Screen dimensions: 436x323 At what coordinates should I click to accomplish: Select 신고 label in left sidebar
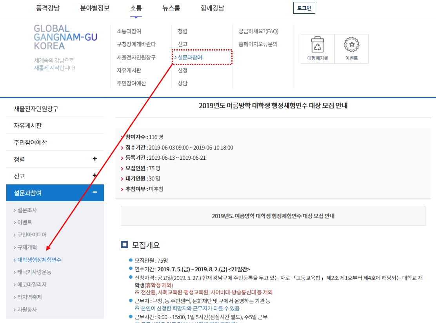click(20, 176)
